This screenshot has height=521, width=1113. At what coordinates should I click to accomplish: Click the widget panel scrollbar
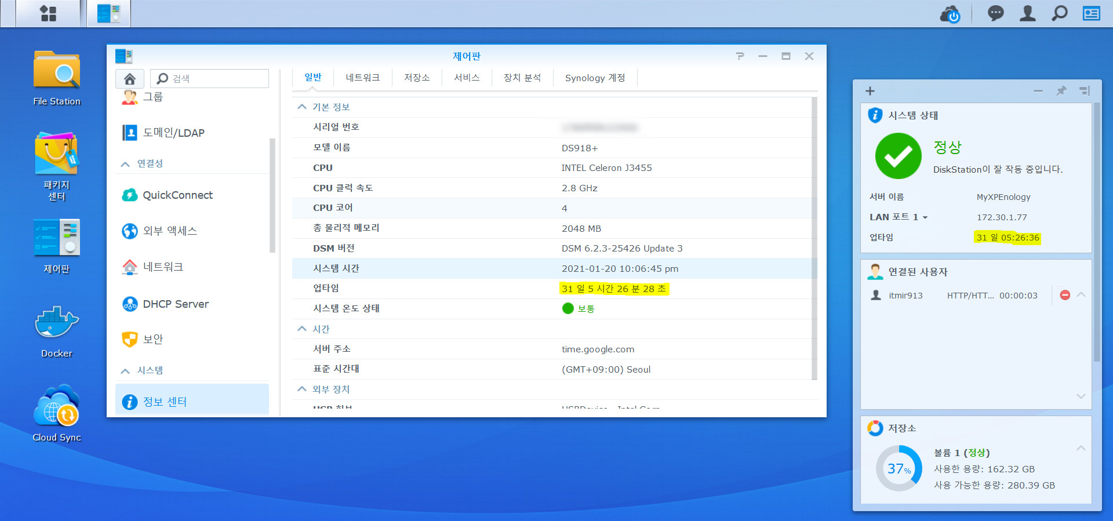pyautogui.click(x=1096, y=232)
